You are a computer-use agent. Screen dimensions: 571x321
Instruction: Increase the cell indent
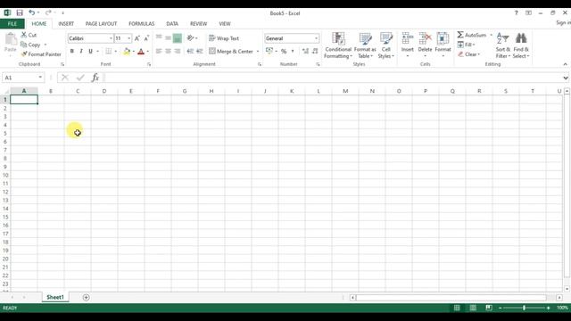click(x=200, y=52)
